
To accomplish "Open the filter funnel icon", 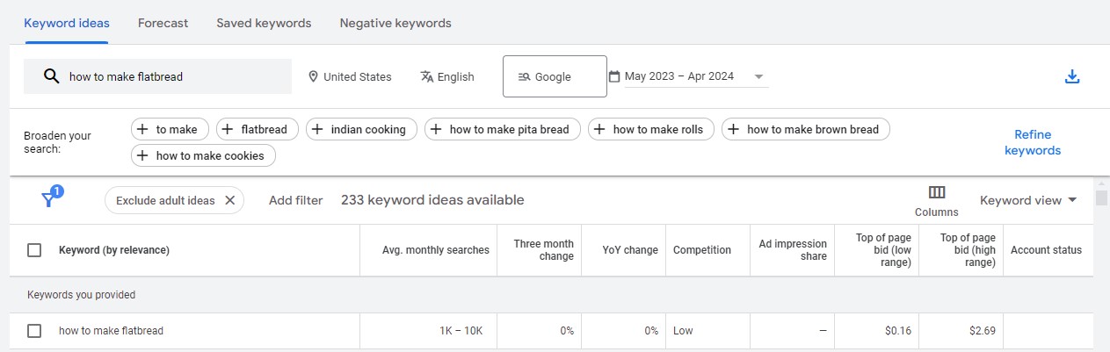I will pos(49,200).
